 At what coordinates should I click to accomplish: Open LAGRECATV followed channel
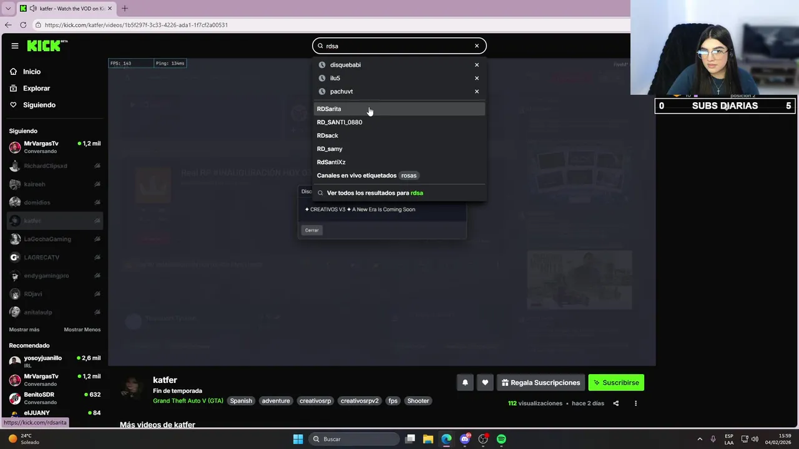click(x=55, y=257)
